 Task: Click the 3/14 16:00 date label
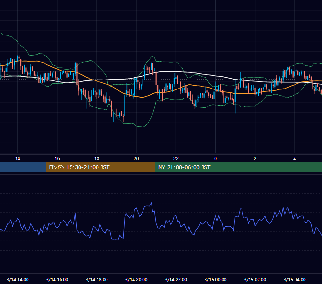coord(57,279)
